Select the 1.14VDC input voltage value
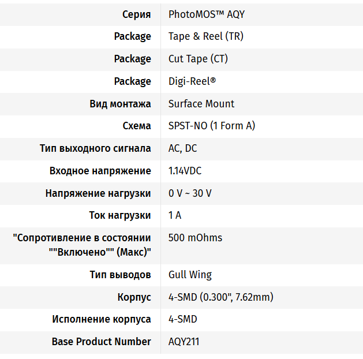This screenshot has height=359, width=363. 185,171
